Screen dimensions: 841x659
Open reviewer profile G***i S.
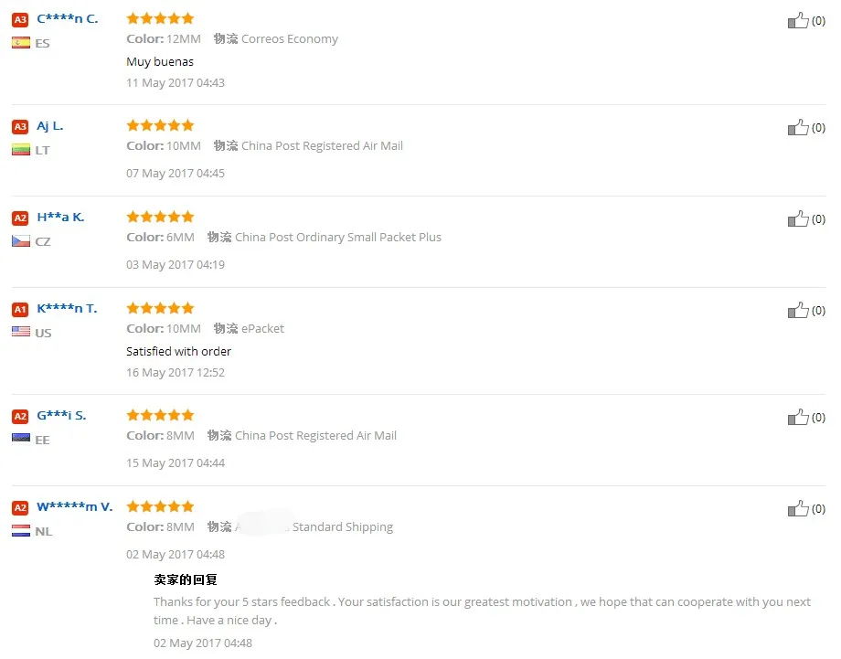[x=61, y=416]
